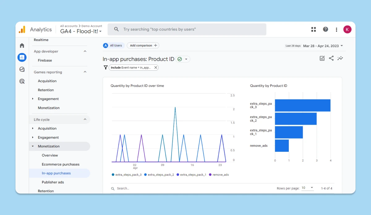Open the Firebase link in sidebar

(45, 60)
